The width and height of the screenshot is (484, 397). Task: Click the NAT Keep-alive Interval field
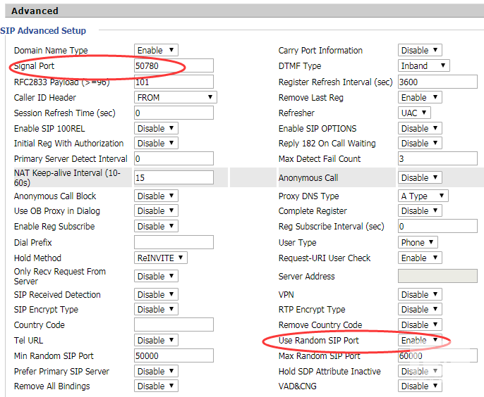tap(174, 178)
